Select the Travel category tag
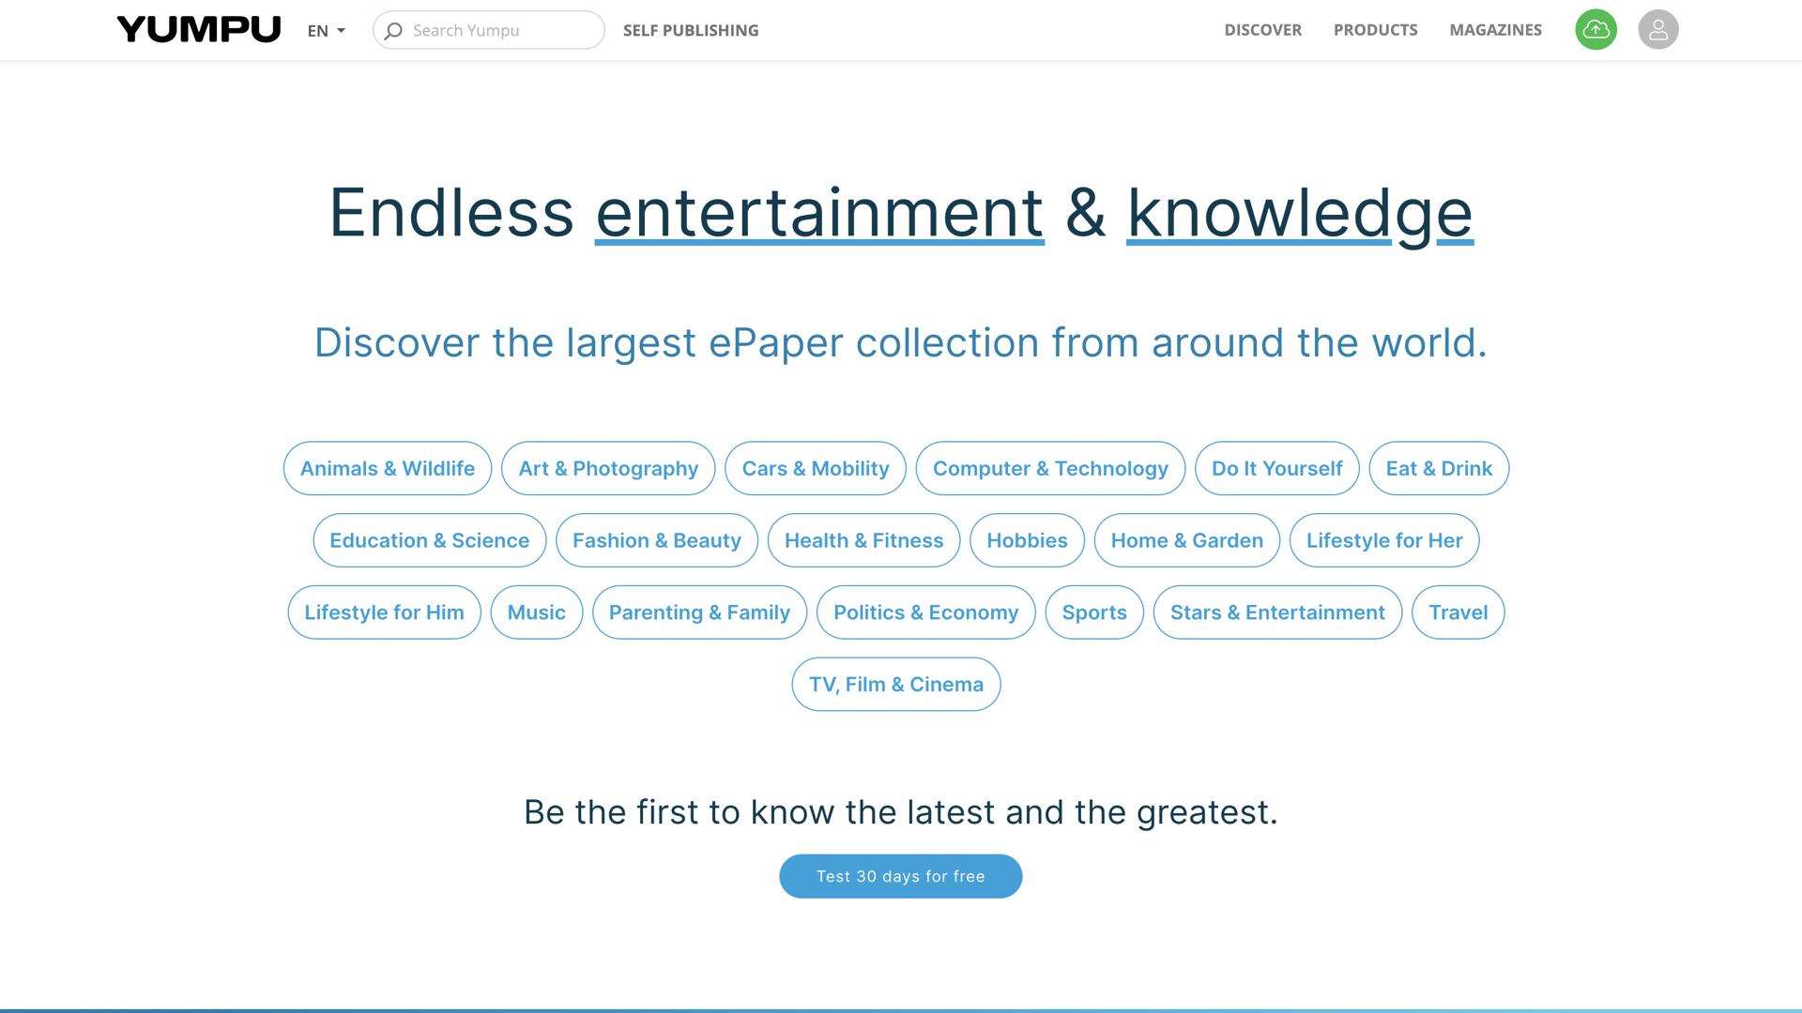Screen dimensions: 1802x1013 click(x=1458, y=613)
